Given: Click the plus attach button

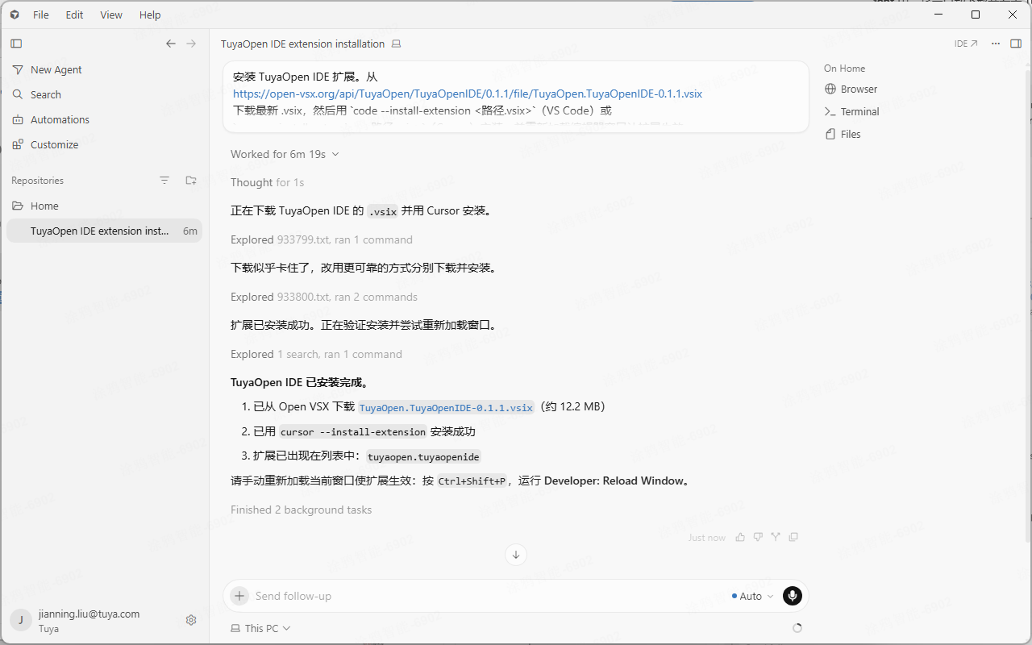Looking at the screenshot, I should (239, 596).
